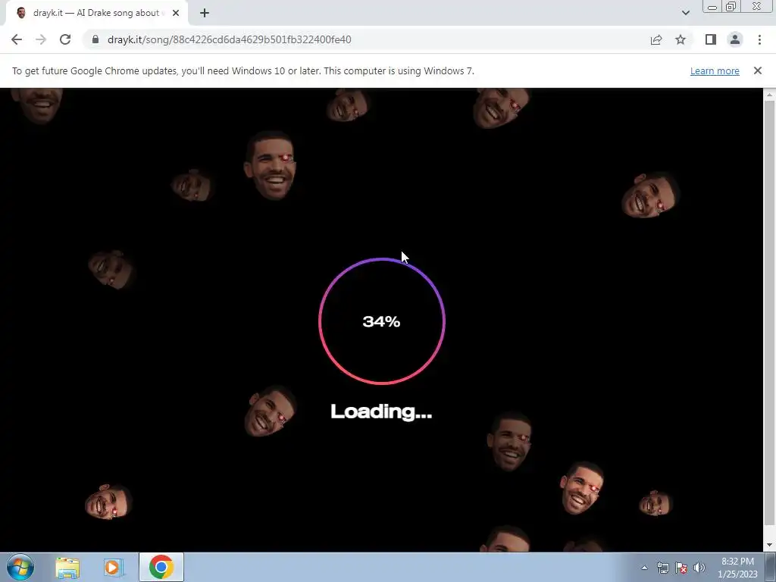
Task: Open the tab search dropdown arrow
Action: click(x=685, y=13)
